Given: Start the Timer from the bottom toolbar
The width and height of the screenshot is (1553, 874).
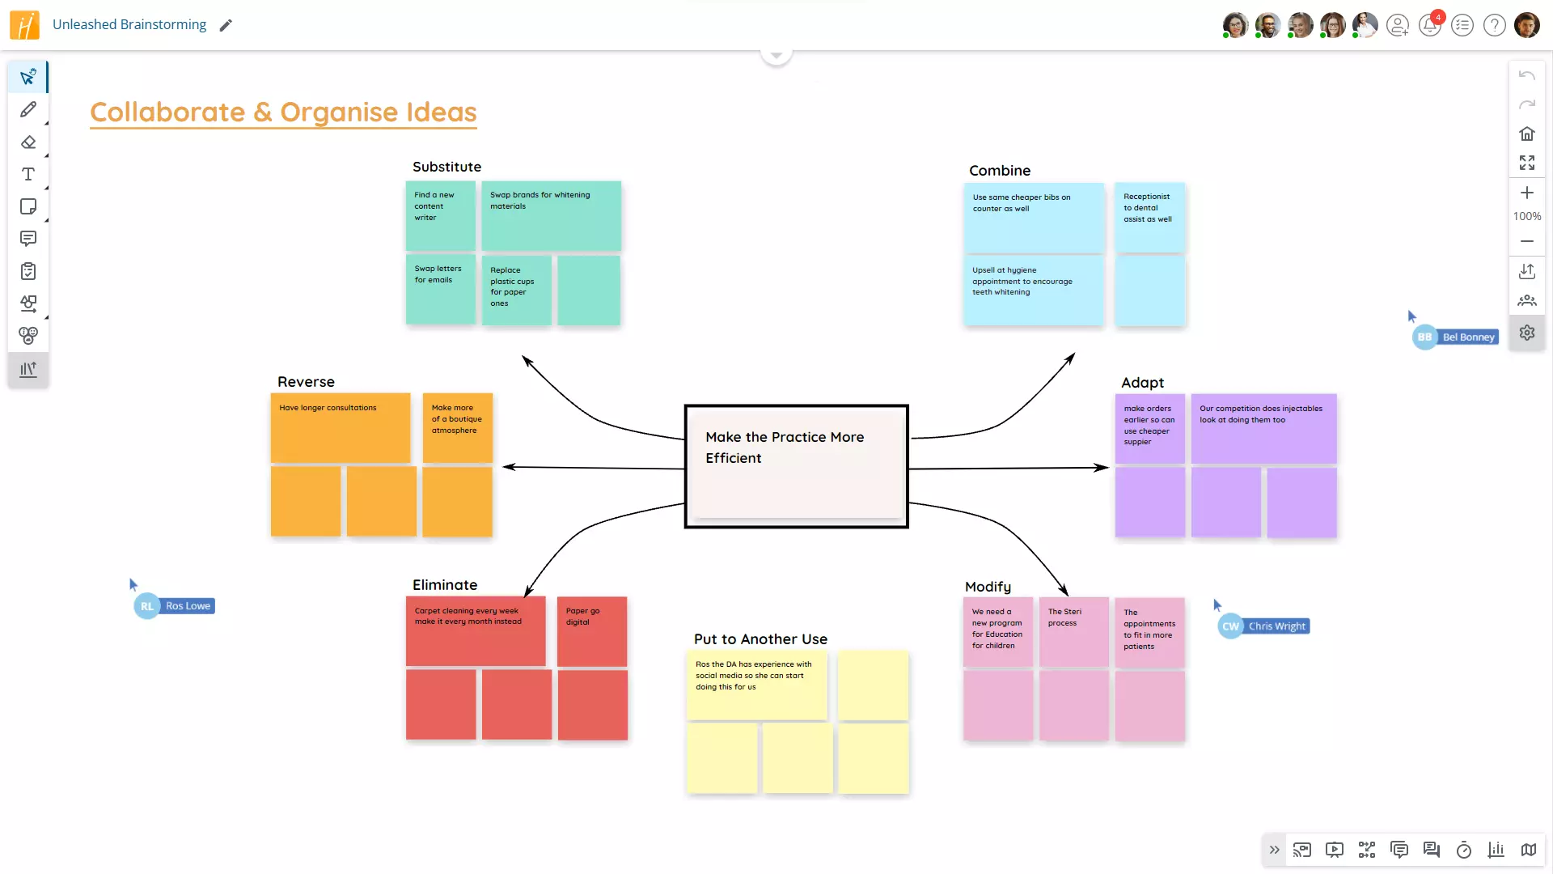Looking at the screenshot, I should 1462,850.
